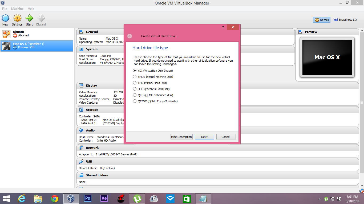The image size is (364, 204).
Task: Open the Help menu
Action: (31, 9)
